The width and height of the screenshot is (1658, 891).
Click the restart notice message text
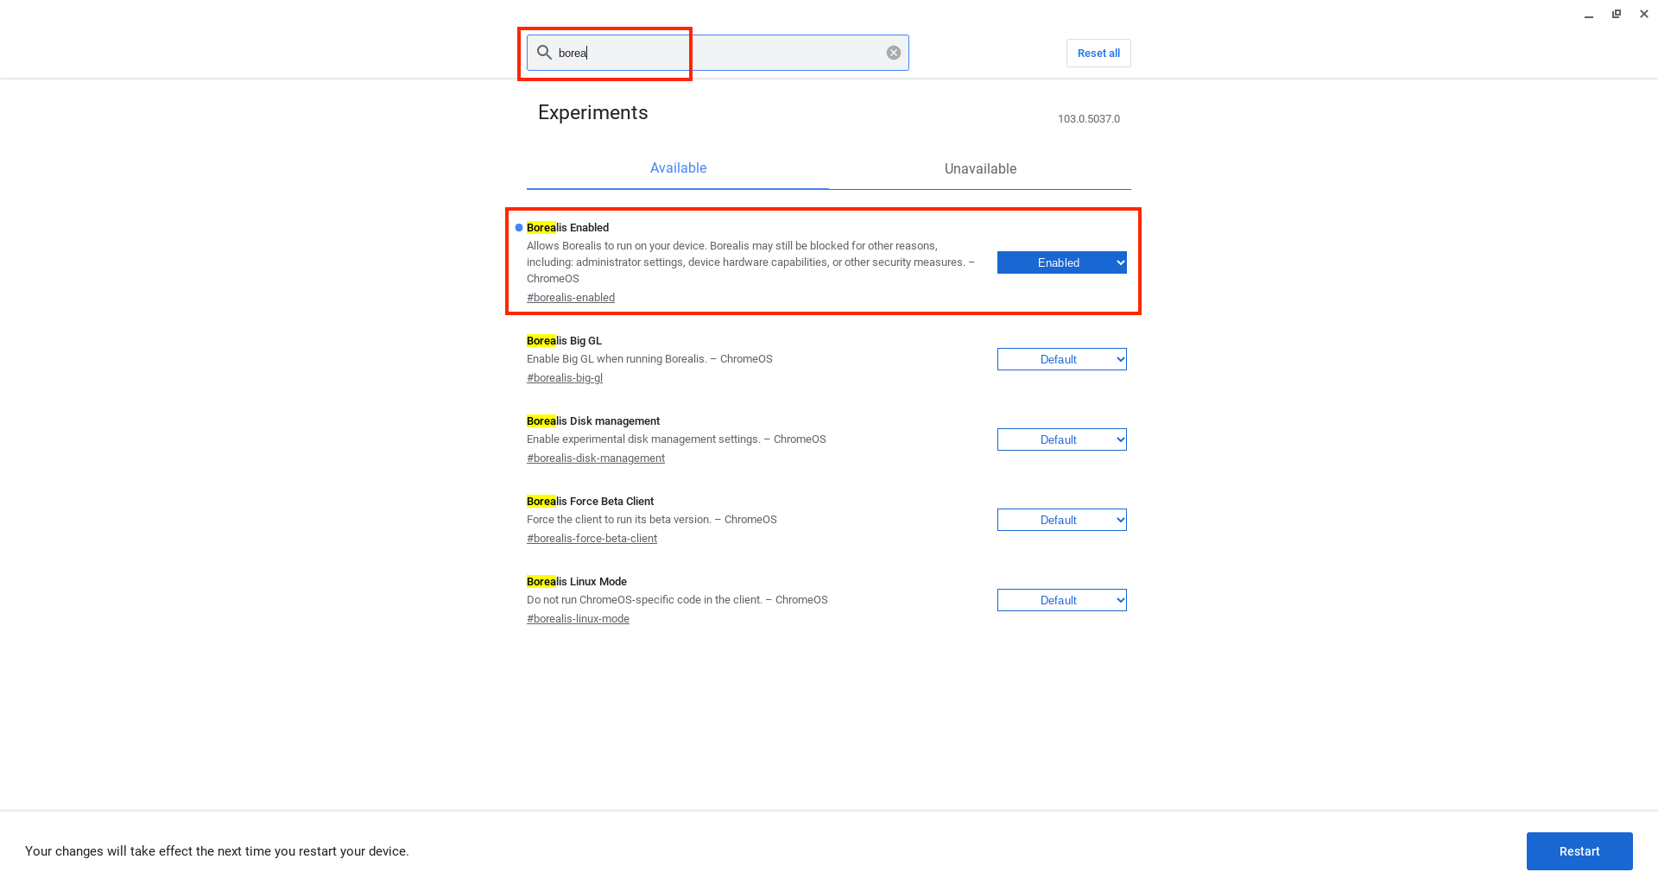coord(217,851)
